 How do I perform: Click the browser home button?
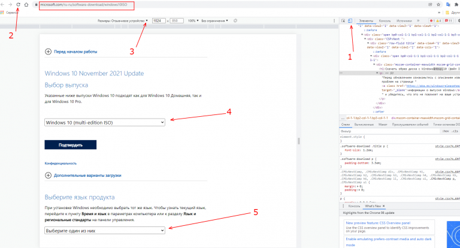[x=26, y=4]
